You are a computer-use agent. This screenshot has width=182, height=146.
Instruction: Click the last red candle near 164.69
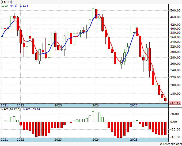[165, 100]
